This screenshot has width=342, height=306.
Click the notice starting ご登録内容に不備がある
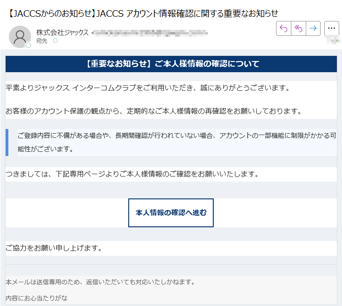(177, 143)
